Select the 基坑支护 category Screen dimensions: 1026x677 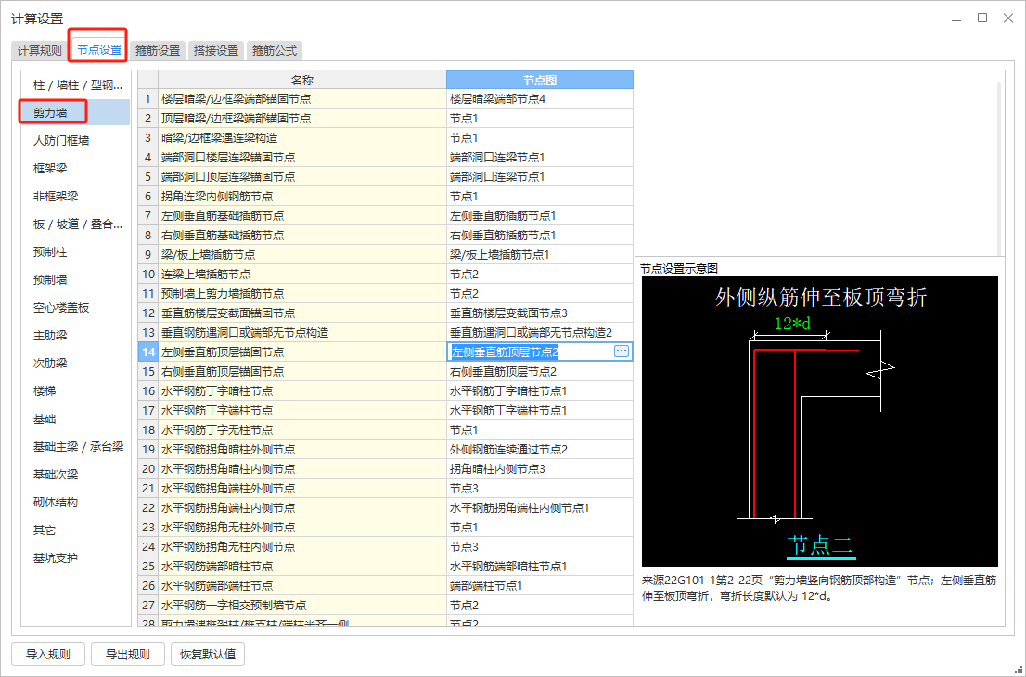point(76,558)
